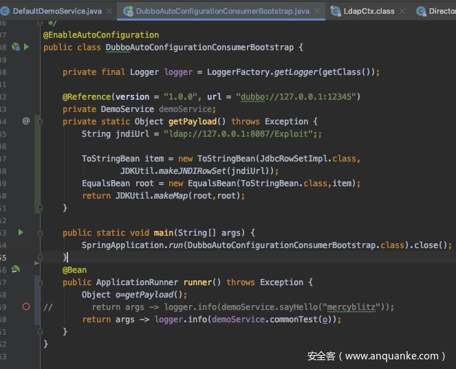Click the @EnableAutoConfiguration annotation
The image size is (456, 369).
pos(101,35)
